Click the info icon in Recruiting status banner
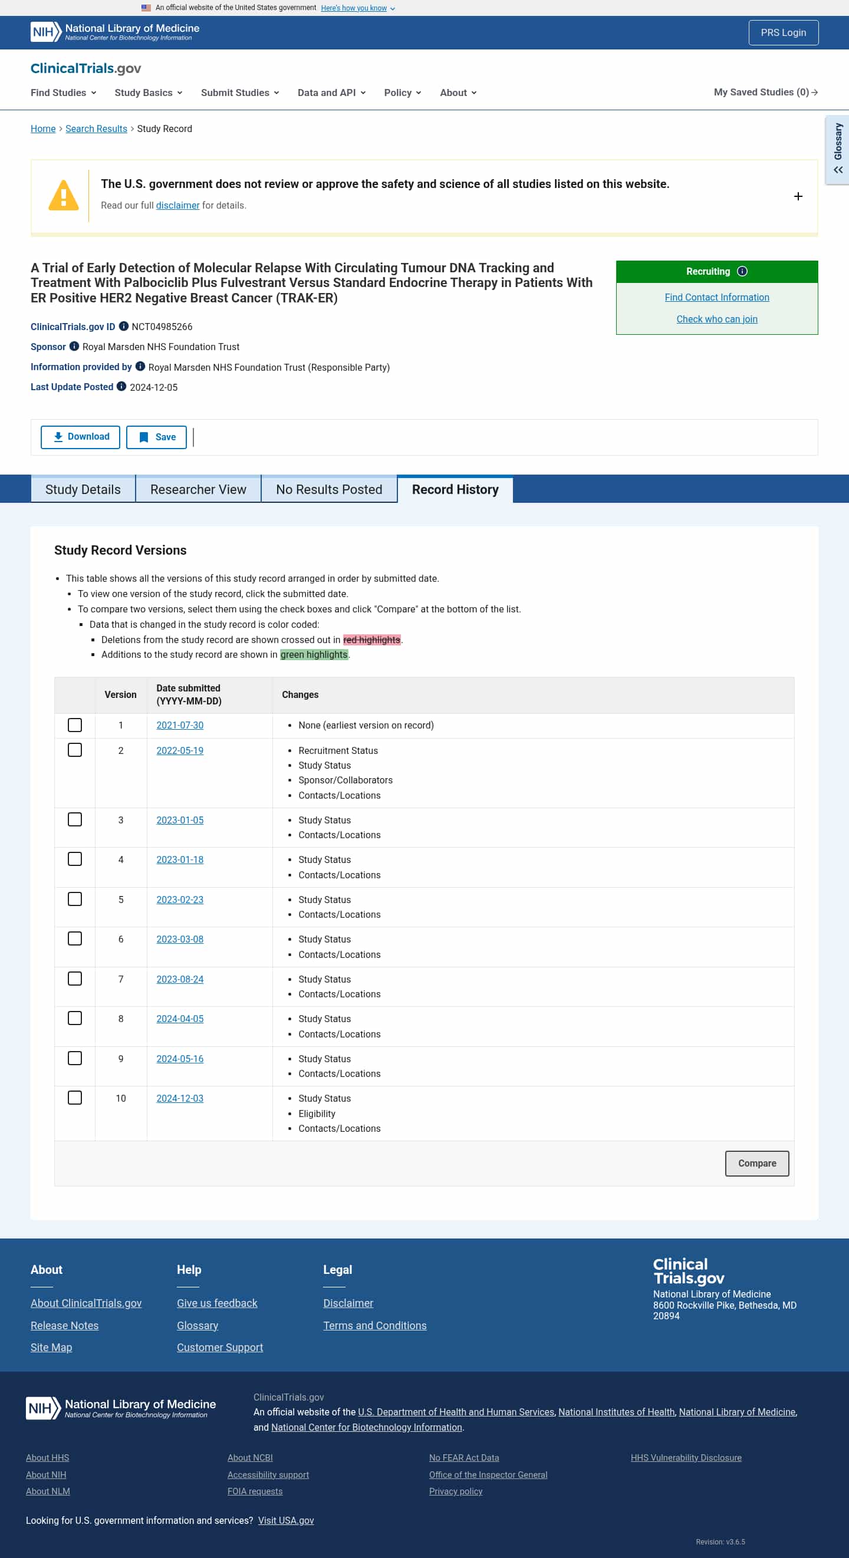The image size is (849, 1558). point(742,272)
